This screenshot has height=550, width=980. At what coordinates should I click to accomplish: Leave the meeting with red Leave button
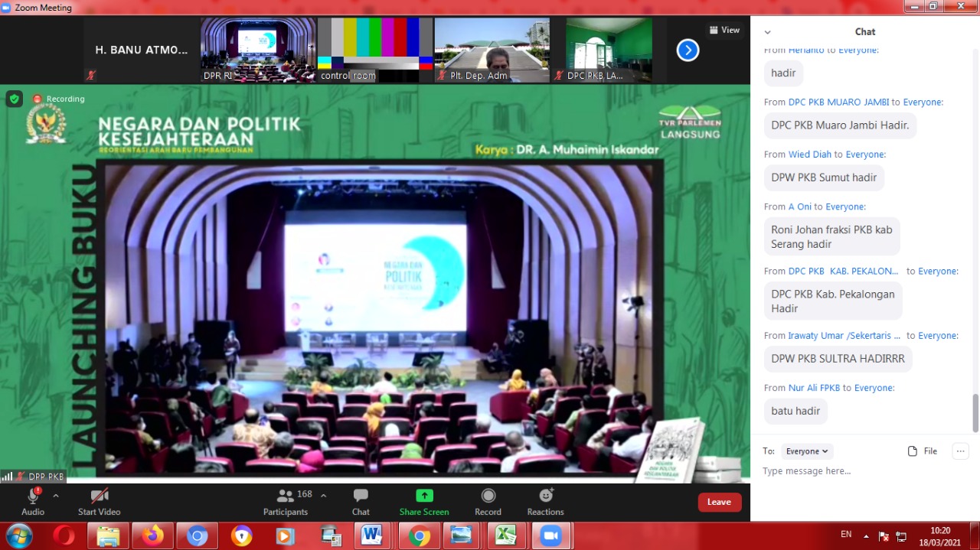tap(719, 502)
